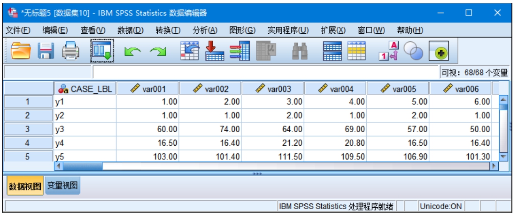Print the data with printer icon

(x=71, y=51)
